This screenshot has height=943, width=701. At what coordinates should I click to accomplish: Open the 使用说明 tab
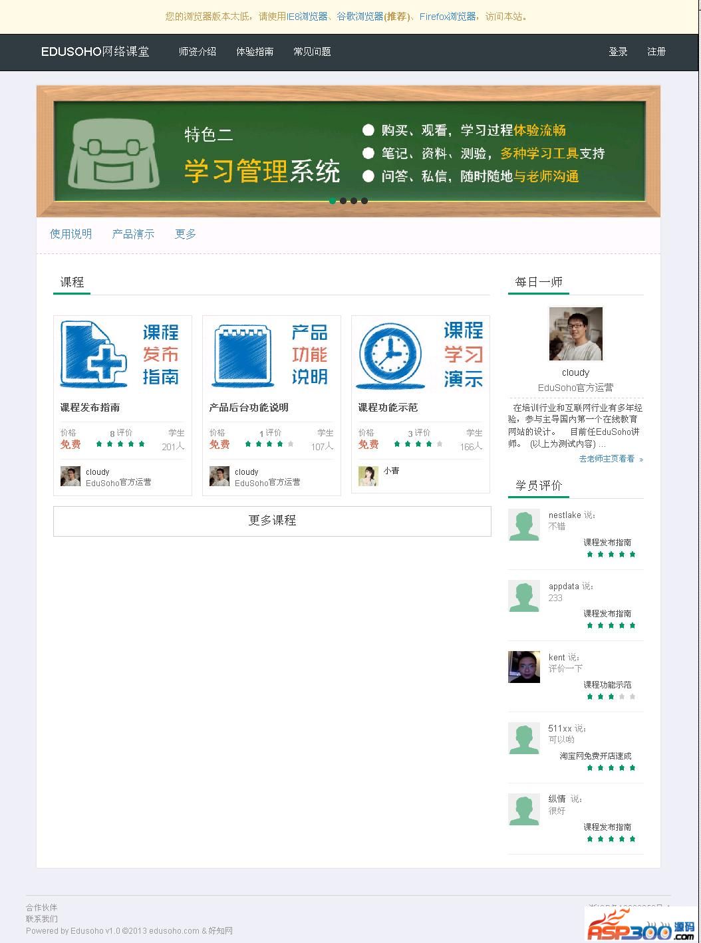(71, 234)
